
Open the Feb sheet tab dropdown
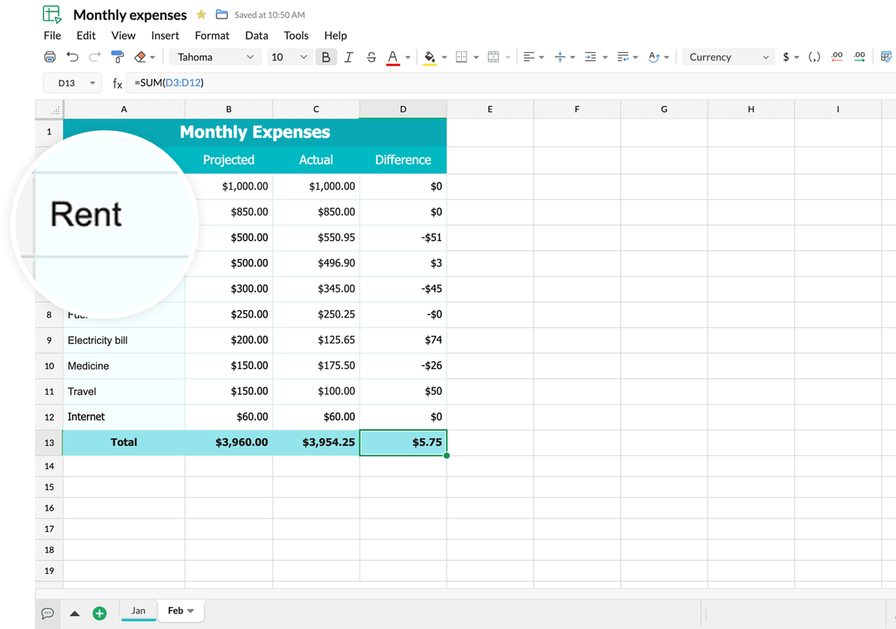click(x=189, y=611)
